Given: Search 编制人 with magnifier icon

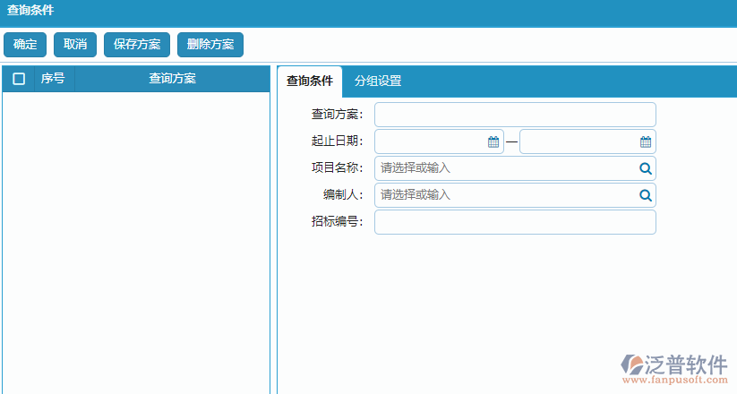Looking at the screenshot, I should 646,195.
